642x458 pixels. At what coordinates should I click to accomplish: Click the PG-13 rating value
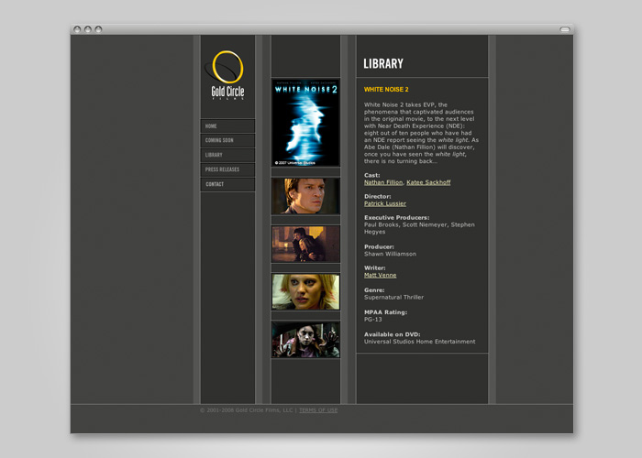(373, 320)
